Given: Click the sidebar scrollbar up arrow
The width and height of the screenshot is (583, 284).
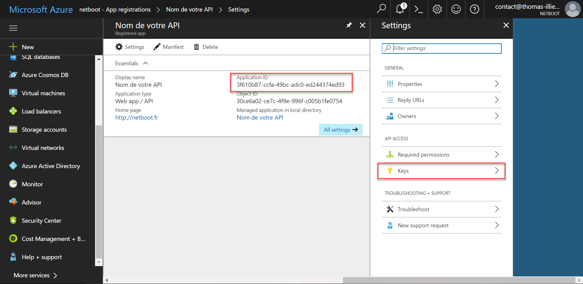Looking at the screenshot, I should pos(99,59).
